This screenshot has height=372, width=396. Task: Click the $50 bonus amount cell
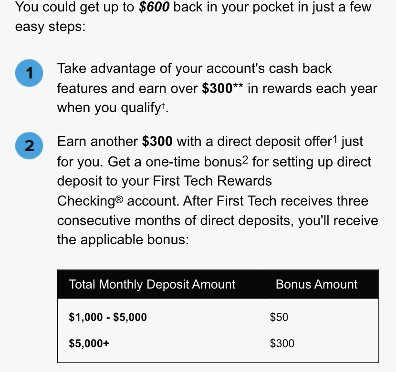pyautogui.click(x=279, y=317)
